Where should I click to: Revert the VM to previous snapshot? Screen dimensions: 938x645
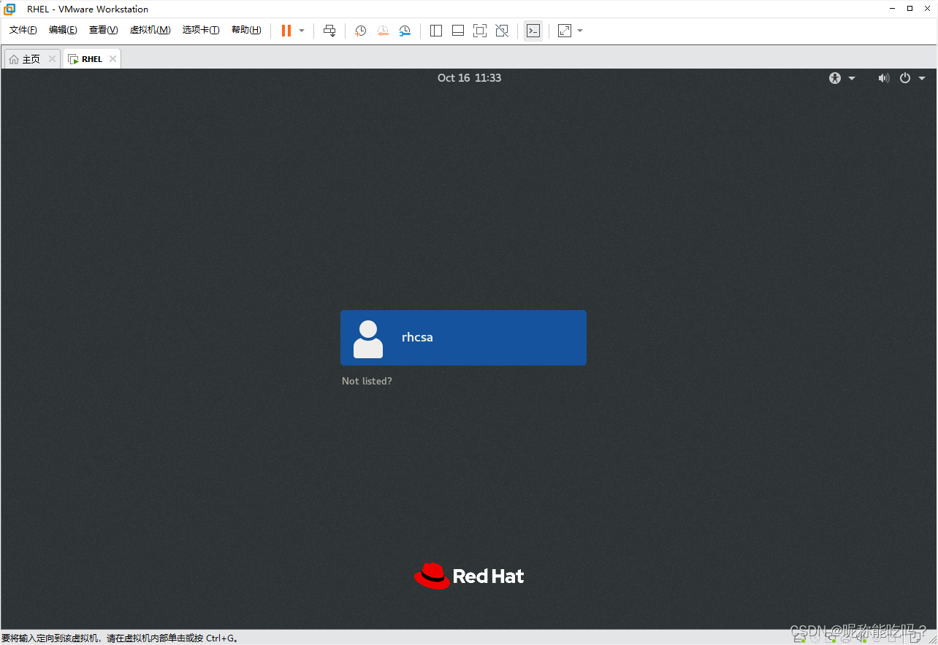click(383, 31)
